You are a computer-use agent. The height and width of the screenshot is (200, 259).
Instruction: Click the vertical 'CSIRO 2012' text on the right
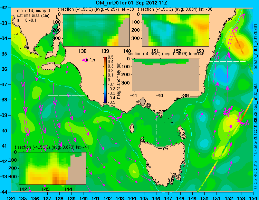[256, 172]
